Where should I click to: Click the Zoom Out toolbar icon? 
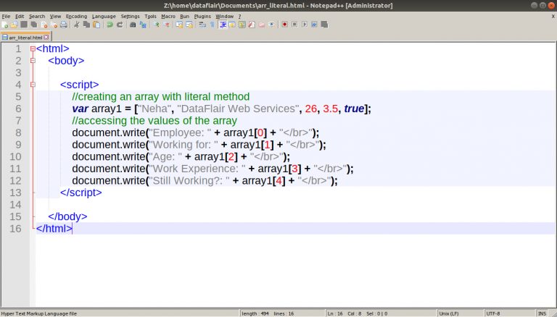coord(166,25)
